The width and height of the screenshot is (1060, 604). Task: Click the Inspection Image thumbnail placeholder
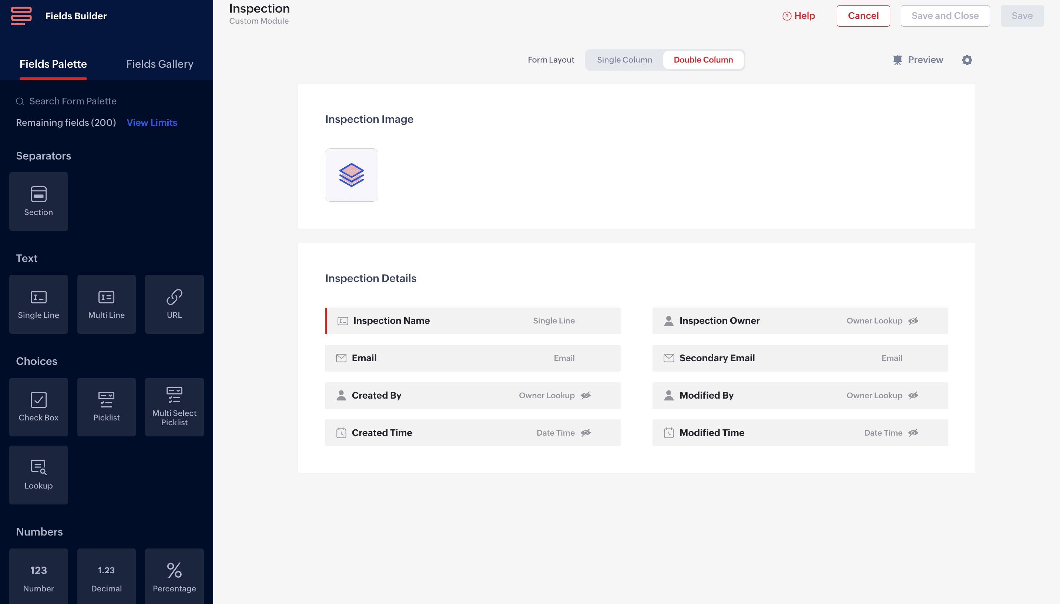351,175
